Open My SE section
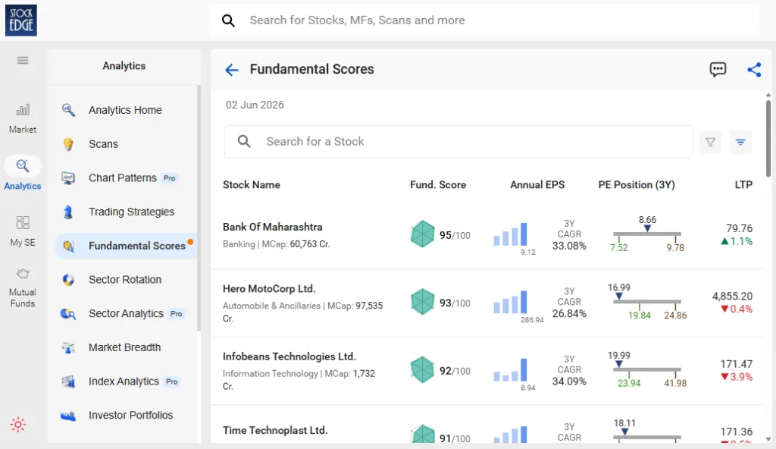This screenshot has width=776, height=449. 22,231
